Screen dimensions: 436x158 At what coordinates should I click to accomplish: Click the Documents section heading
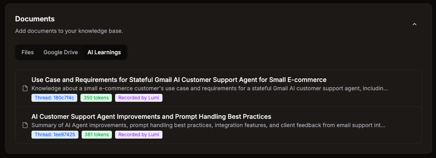coord(35,19)
